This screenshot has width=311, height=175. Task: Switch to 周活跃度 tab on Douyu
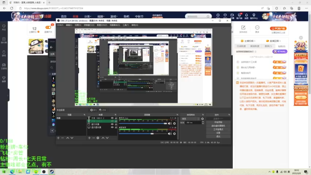(255, 46)
